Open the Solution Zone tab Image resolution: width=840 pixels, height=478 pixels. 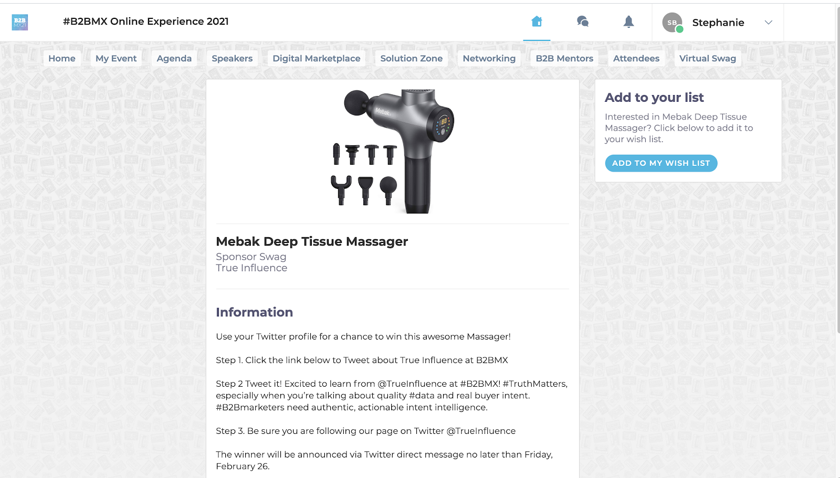[412, 58]
